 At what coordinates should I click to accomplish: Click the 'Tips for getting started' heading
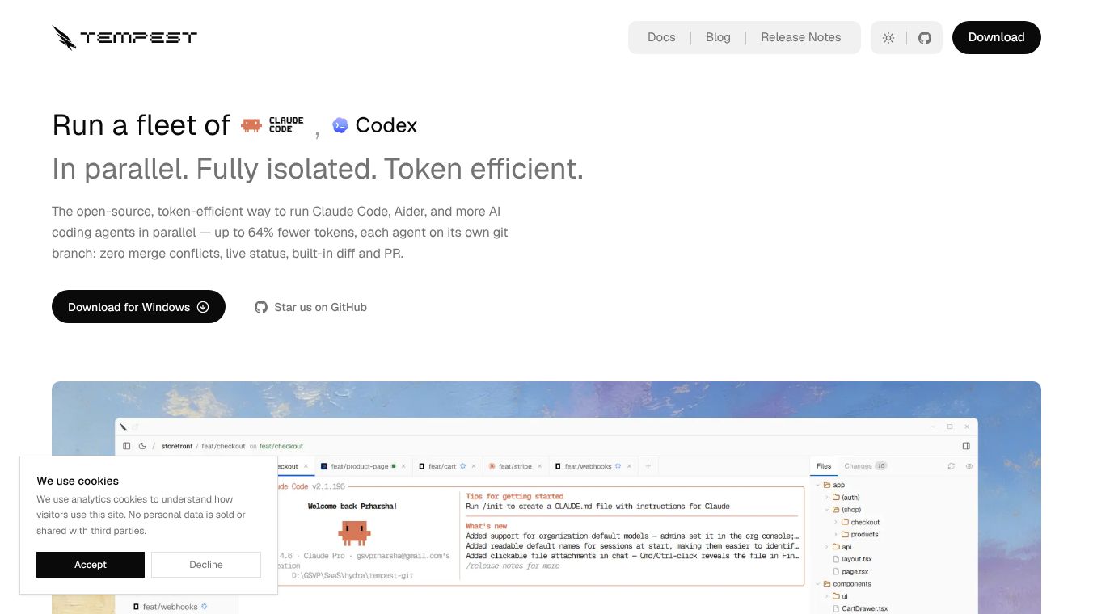(515, 496)
